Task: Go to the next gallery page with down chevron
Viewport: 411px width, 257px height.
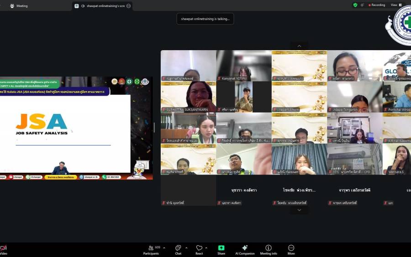Action: [299, 210]
